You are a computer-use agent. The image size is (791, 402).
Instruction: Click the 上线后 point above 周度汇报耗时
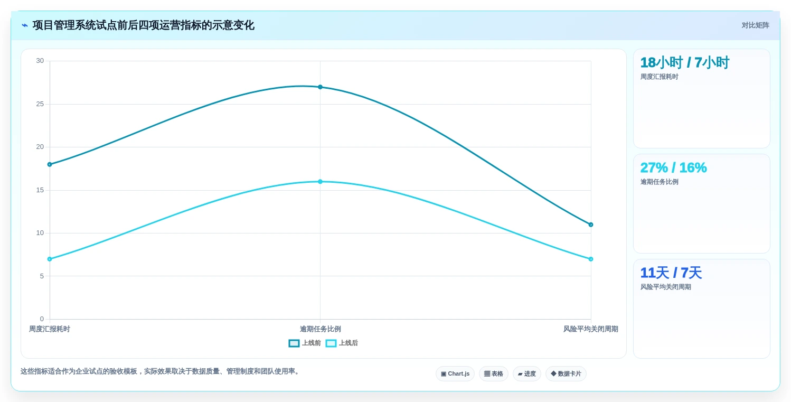point(50,259)
